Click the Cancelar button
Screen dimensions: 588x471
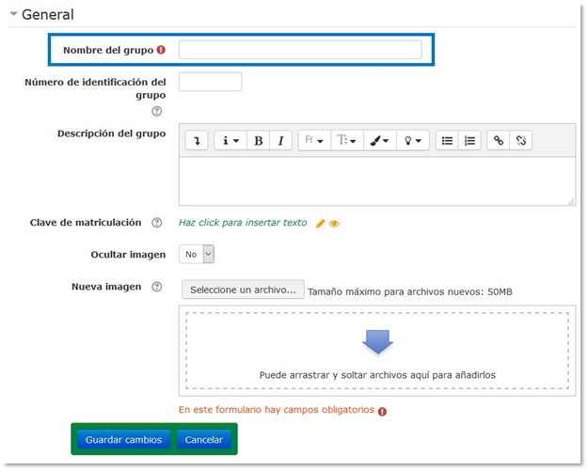204,440
